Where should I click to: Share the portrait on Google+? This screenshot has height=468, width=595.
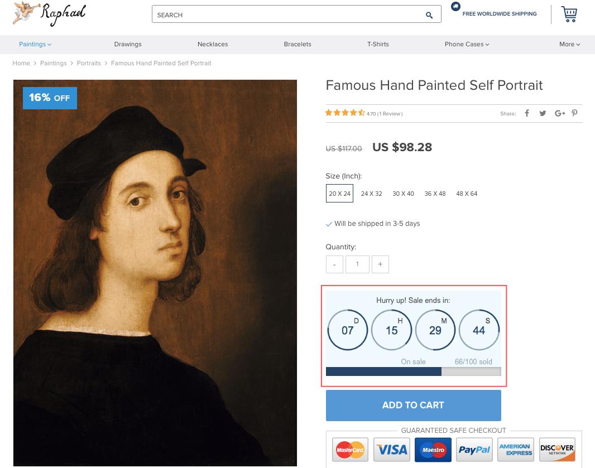559,113
